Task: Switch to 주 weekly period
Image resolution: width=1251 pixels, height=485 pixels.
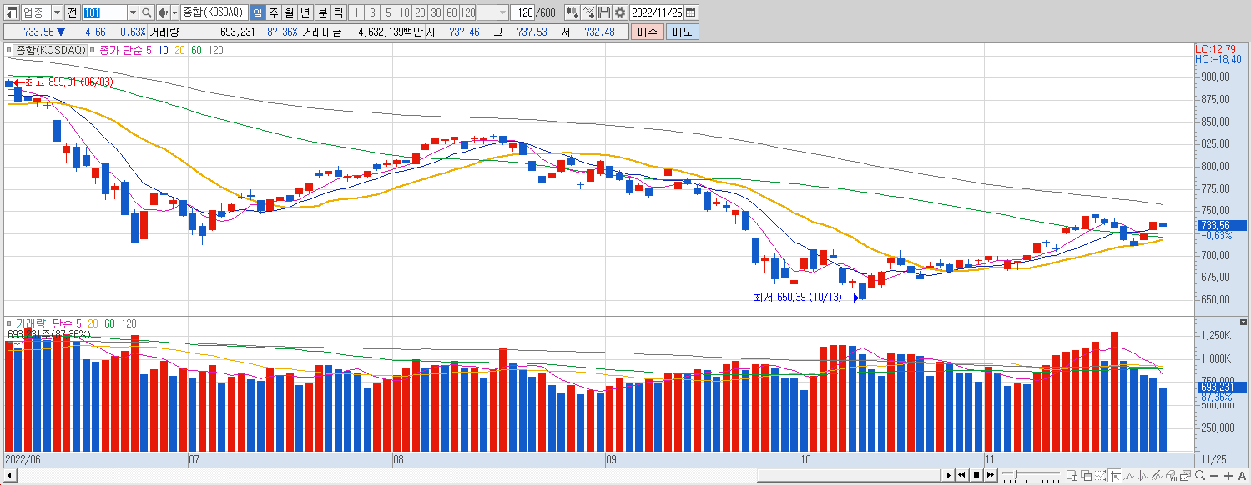Action: click(x=273, y=12)
